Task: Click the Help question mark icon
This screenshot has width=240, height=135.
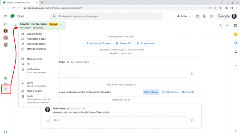Action: pyautogui.click(x=198, y=16)
